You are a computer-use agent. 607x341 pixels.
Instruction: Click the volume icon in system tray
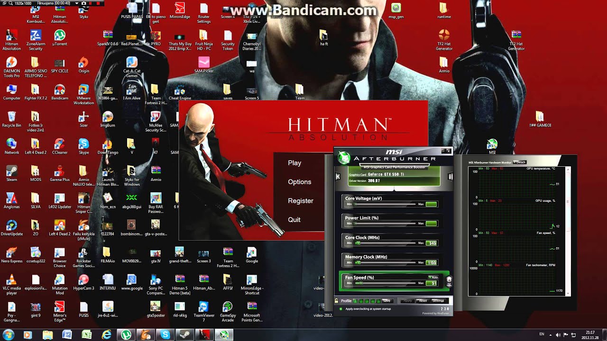tap(558, 335)
